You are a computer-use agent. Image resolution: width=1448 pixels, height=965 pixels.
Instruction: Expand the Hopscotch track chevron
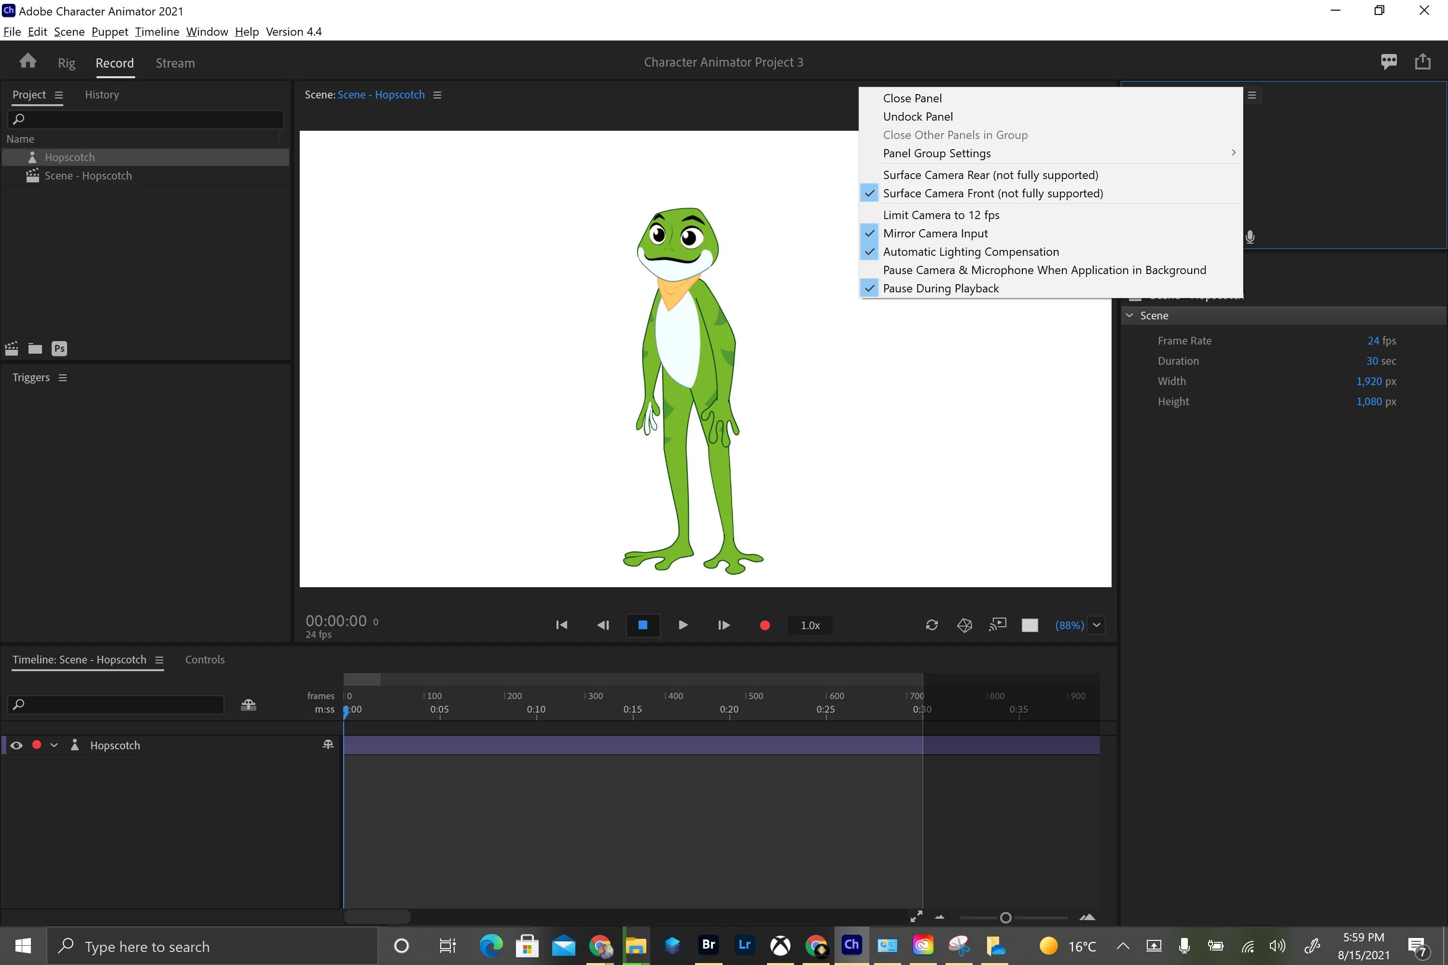54,745
